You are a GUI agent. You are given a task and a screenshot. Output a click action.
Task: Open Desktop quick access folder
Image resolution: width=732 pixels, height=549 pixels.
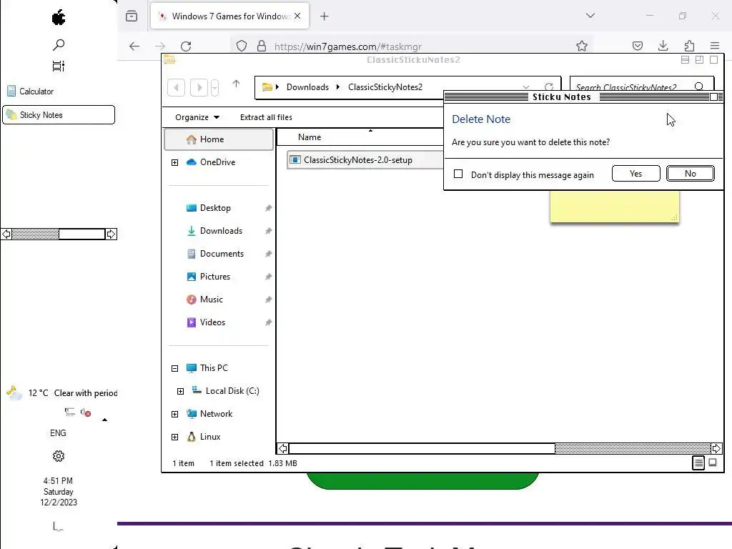point(215,208)
